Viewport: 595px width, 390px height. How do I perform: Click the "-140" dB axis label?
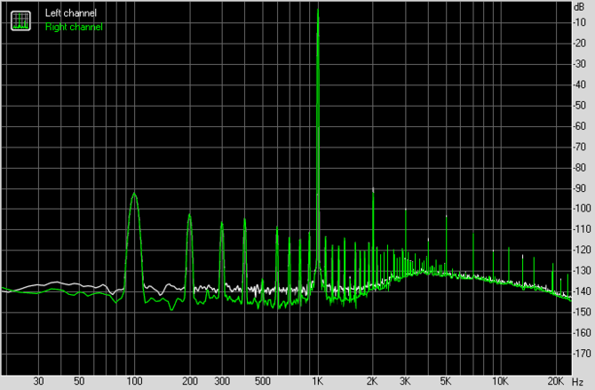click(x=583, y=291)
